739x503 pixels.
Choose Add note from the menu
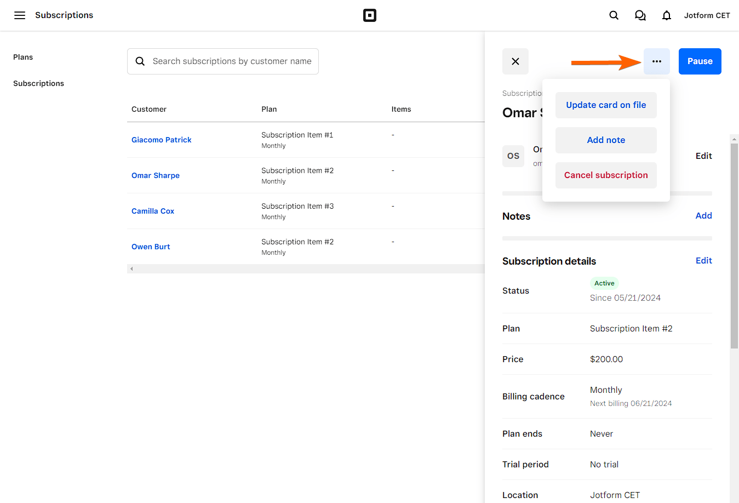[606, 140]
